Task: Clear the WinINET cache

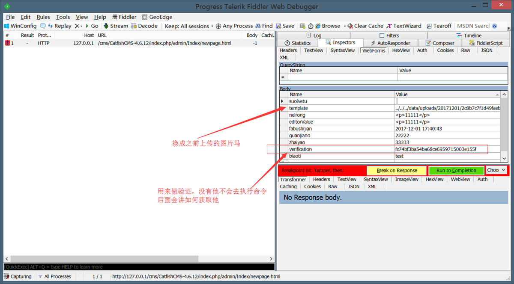Action: (365, 26)
